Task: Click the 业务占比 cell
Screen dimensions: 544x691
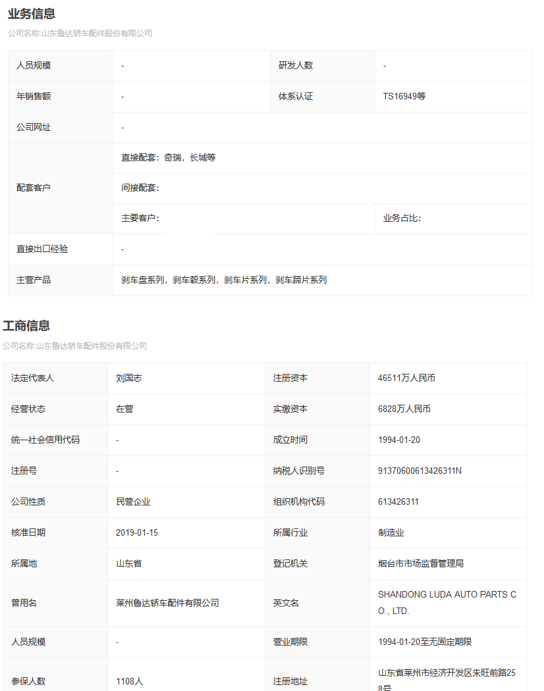Action: click(454, 218)
